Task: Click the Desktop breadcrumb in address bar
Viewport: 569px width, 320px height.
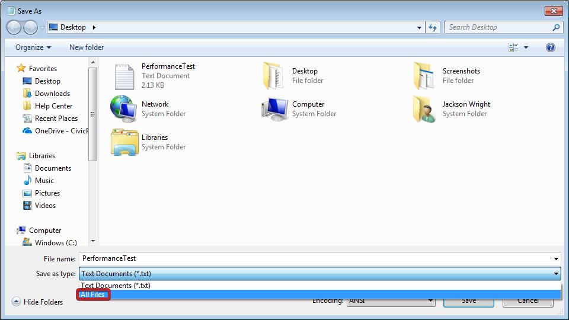Action: (x=73, y=27)
